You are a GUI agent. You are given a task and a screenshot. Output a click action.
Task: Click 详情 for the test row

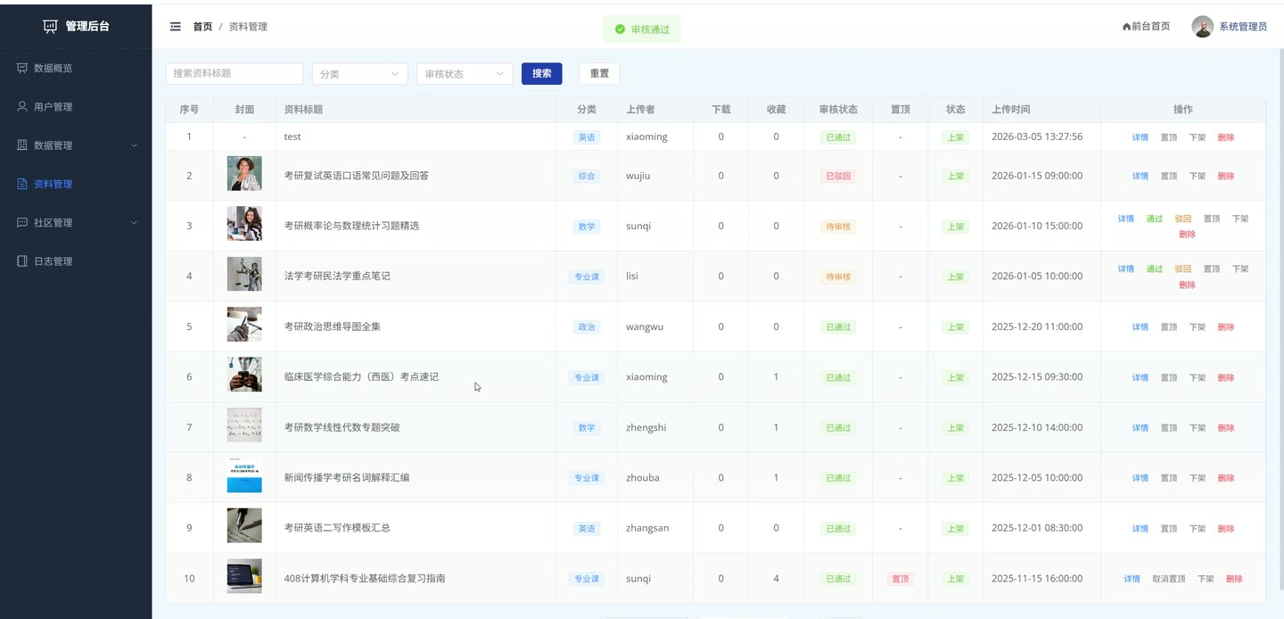pyautogui.click(x=1140, y=137)
